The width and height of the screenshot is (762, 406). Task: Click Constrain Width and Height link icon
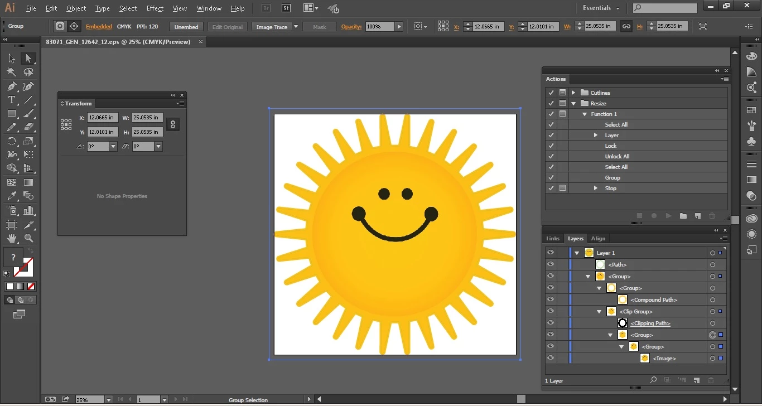pyautogui.click(x=172, y=124)
